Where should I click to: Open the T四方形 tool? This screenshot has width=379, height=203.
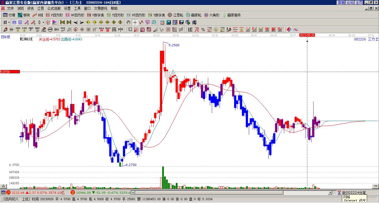tap(115, 15)
